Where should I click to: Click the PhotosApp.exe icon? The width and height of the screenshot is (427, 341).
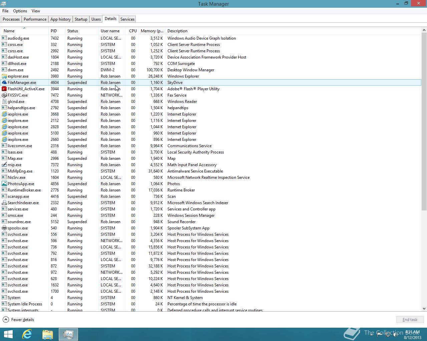click(4, 183)
